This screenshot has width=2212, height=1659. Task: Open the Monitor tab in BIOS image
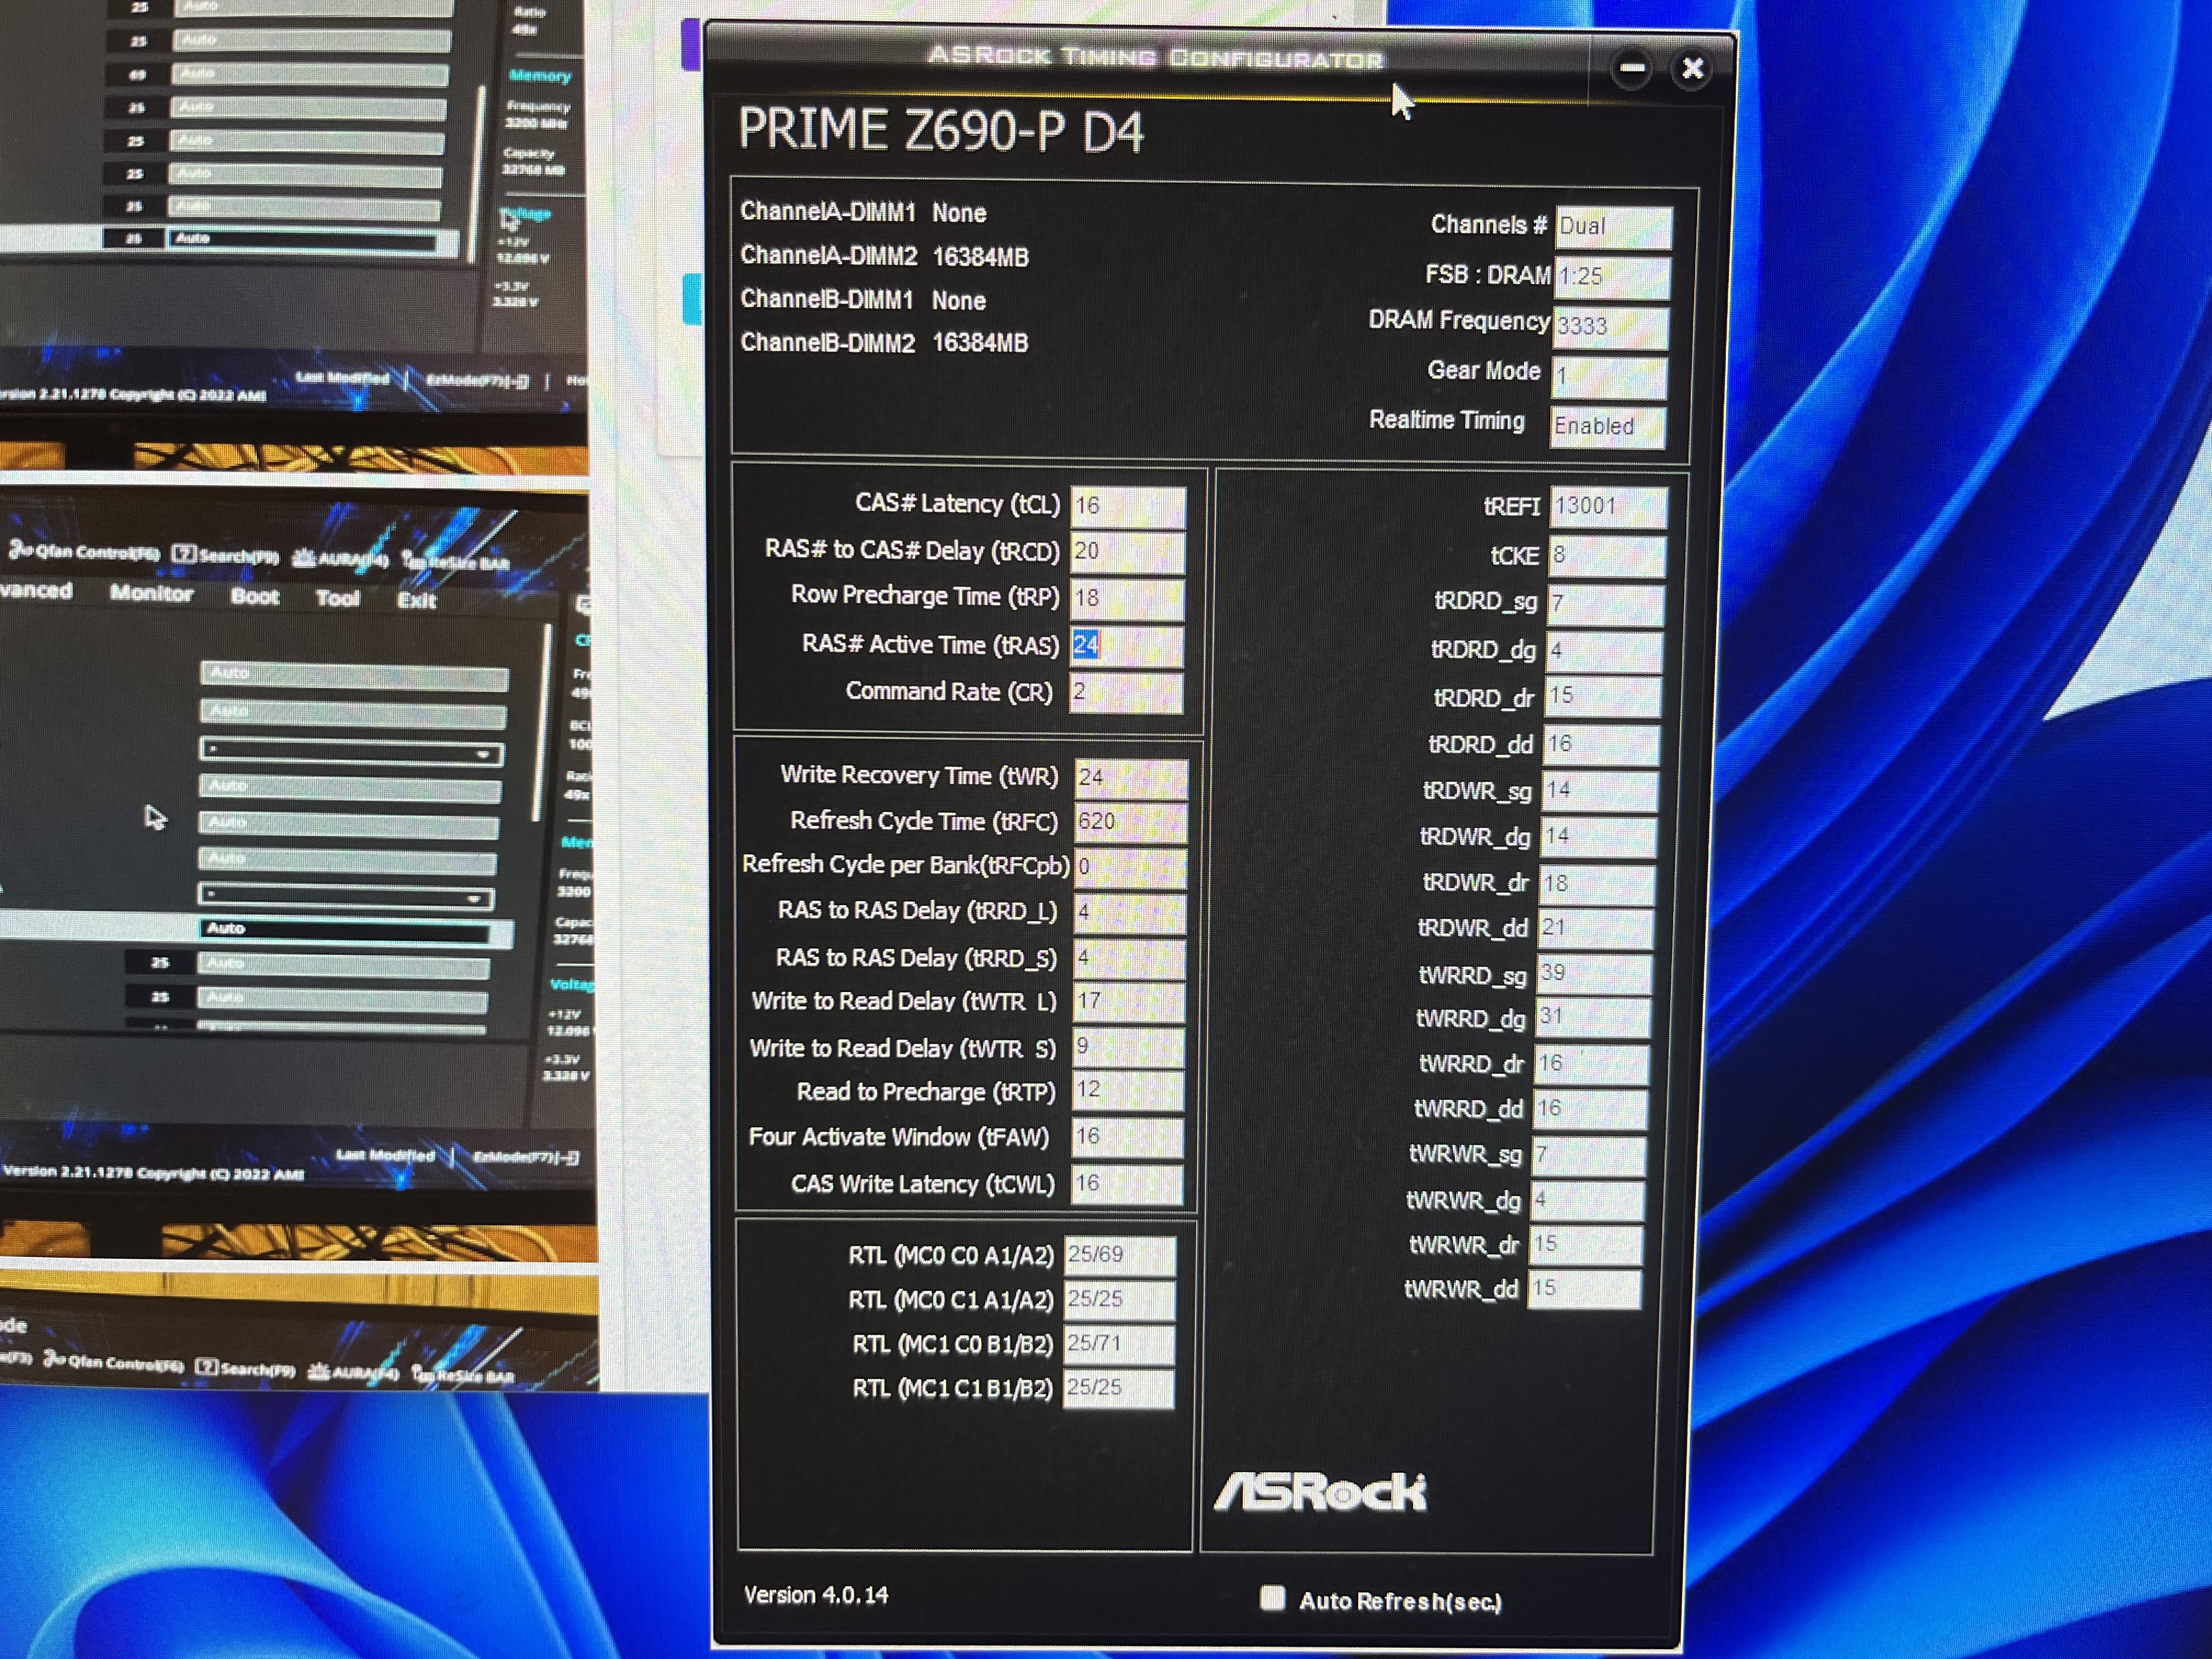[x=151, y=593]
